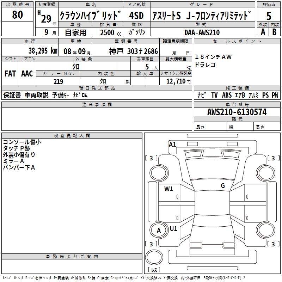Image resolution: width=282 pixels, height=282 pixels.
Task: Click the G windshield mark on diagram
Action: coord(223,186)
